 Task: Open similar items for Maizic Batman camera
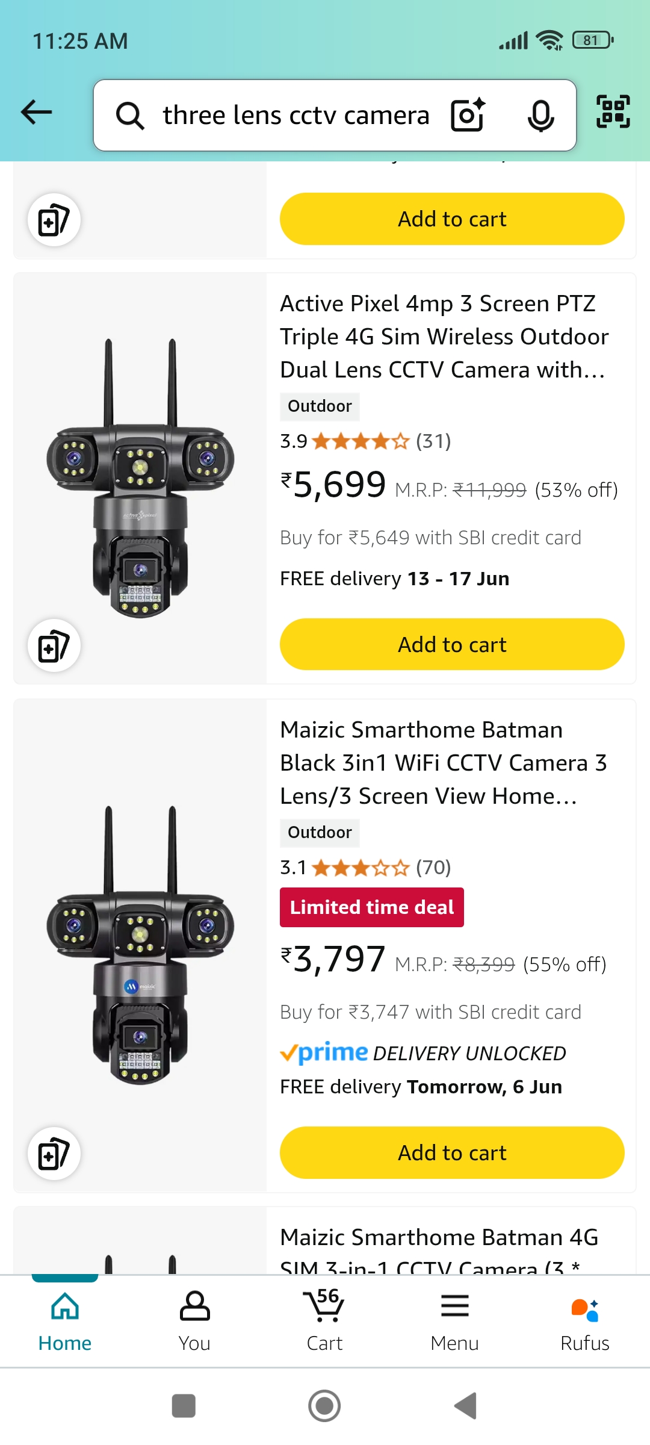pyautogui.click(x=54, y=1154)
